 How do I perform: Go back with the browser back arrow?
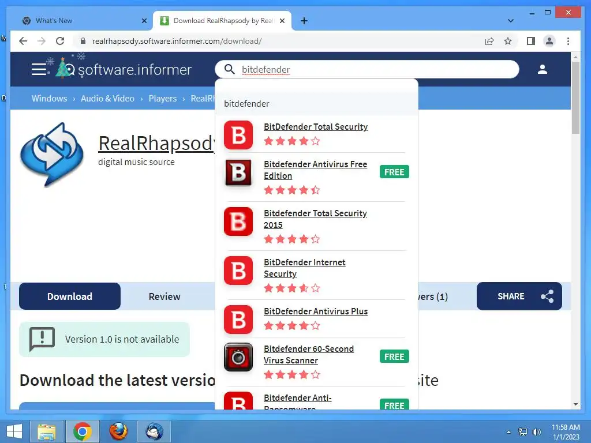23,41
